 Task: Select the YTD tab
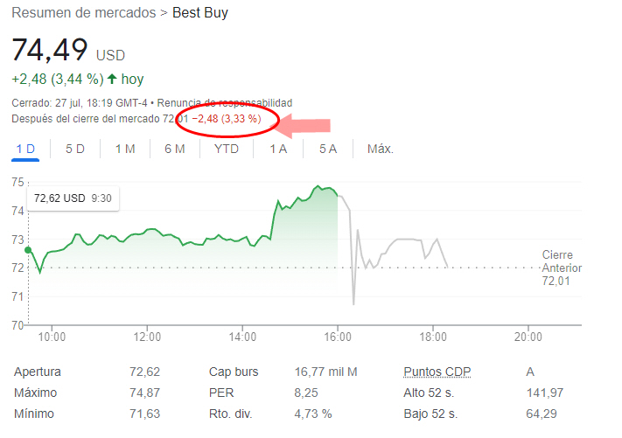pos(227,149)
